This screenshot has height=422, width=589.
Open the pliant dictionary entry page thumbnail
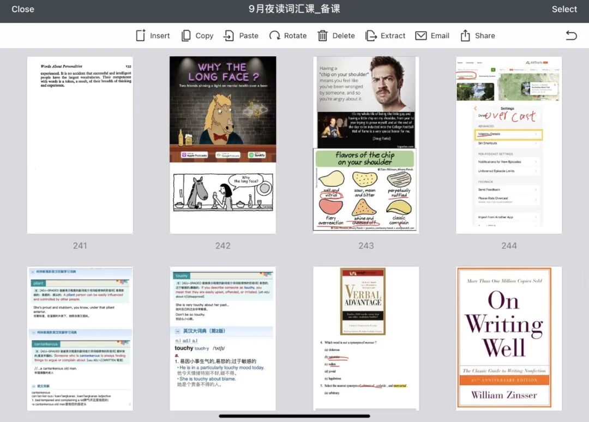(80, 338)
